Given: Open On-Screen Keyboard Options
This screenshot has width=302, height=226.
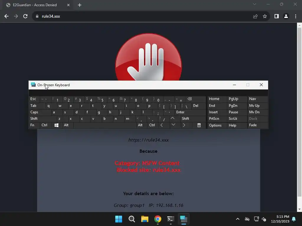Looking at the screenshot, I should [217, 125].
